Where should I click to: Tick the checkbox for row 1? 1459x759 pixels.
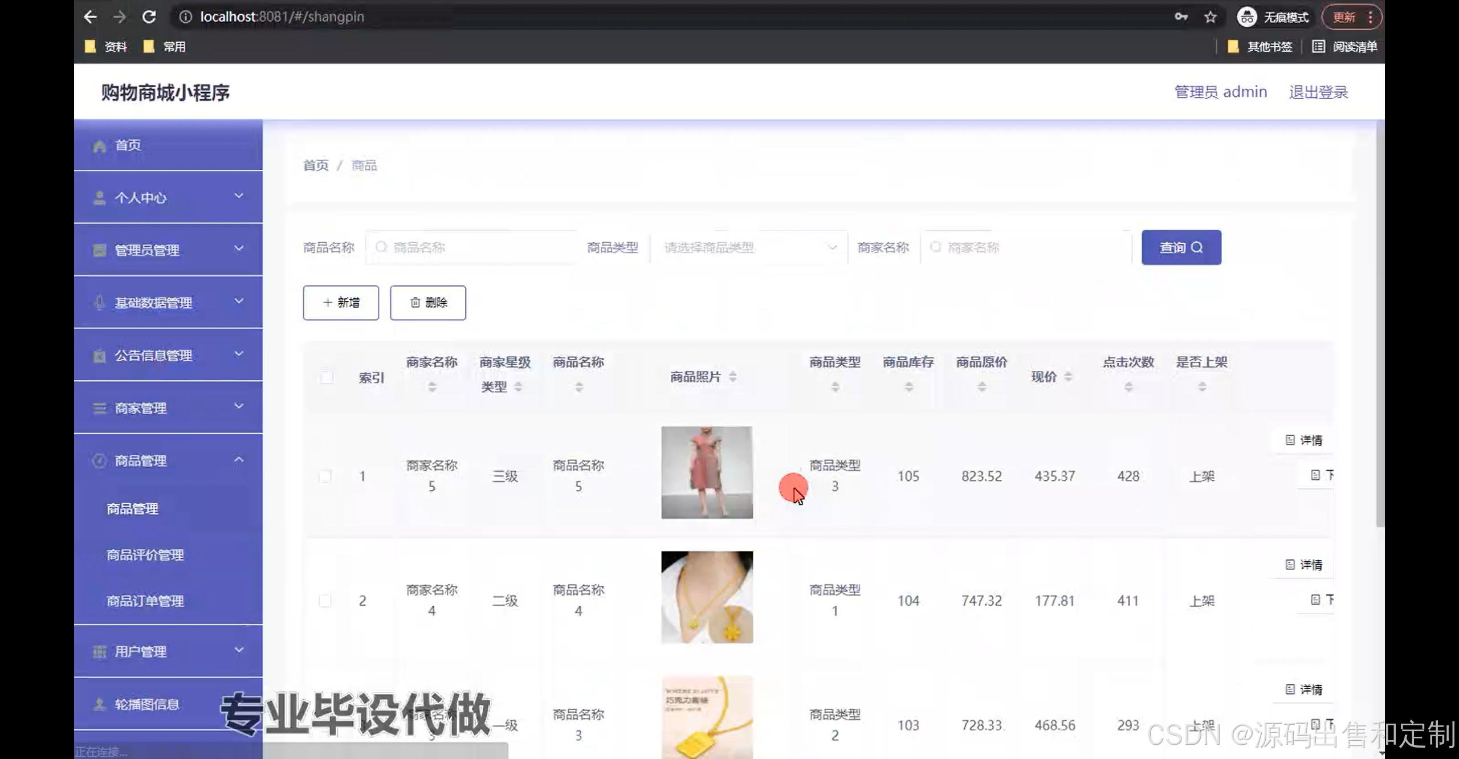[x=325, y=476]
